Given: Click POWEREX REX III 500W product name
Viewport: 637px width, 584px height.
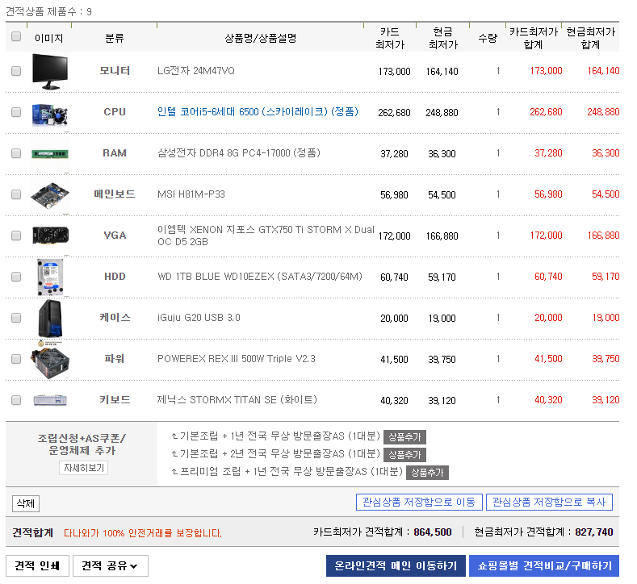Looking at the screenshot, I should (x=236, y=359).
